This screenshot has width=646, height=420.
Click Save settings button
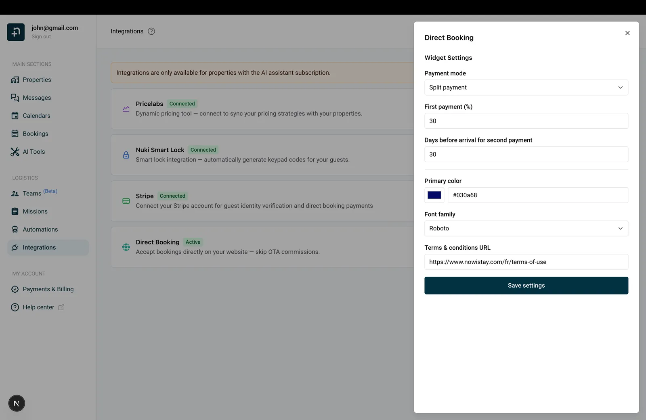coord(526,286)
